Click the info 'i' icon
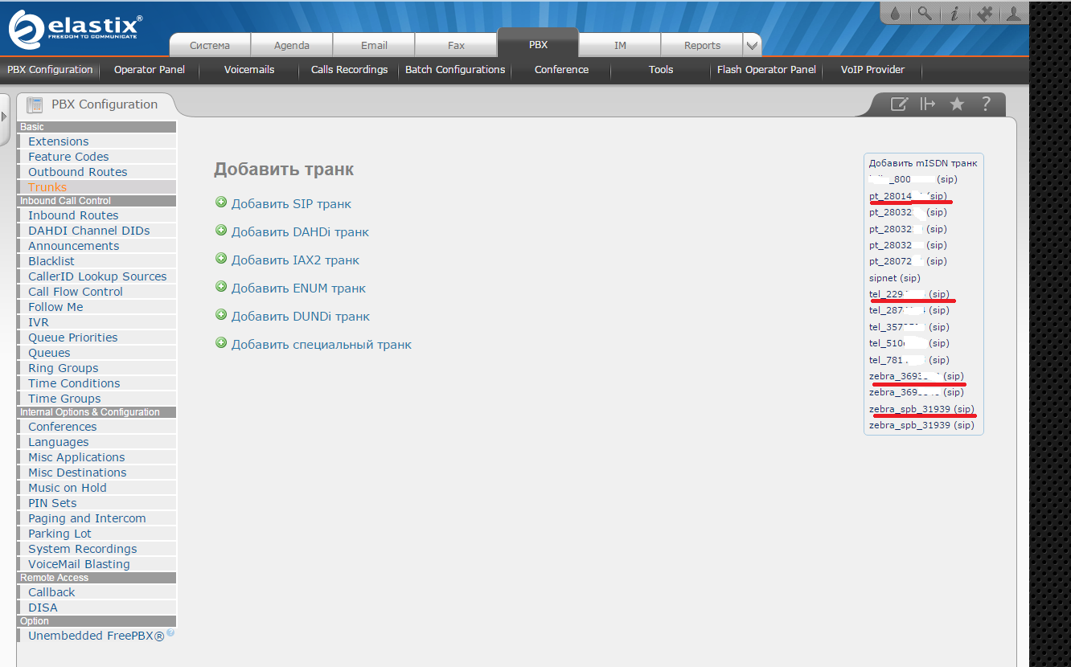 pyautogui.click(x=954, y=14)
